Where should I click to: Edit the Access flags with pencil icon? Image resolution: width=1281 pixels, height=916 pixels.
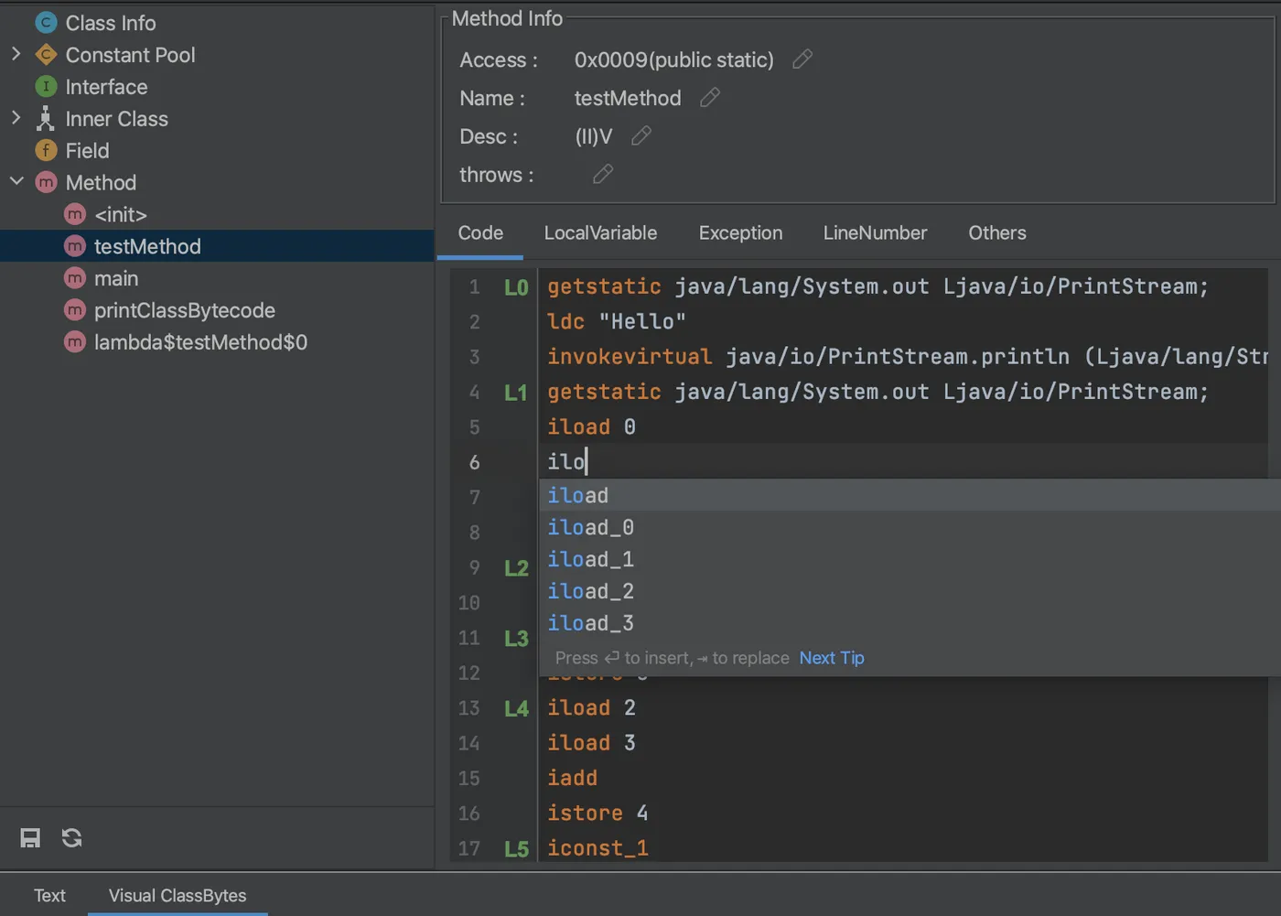click(x=802, y=59)
